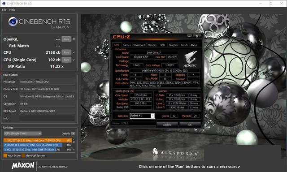
Task: Click the OK button in CPU-Z
Action: point(190,125)
